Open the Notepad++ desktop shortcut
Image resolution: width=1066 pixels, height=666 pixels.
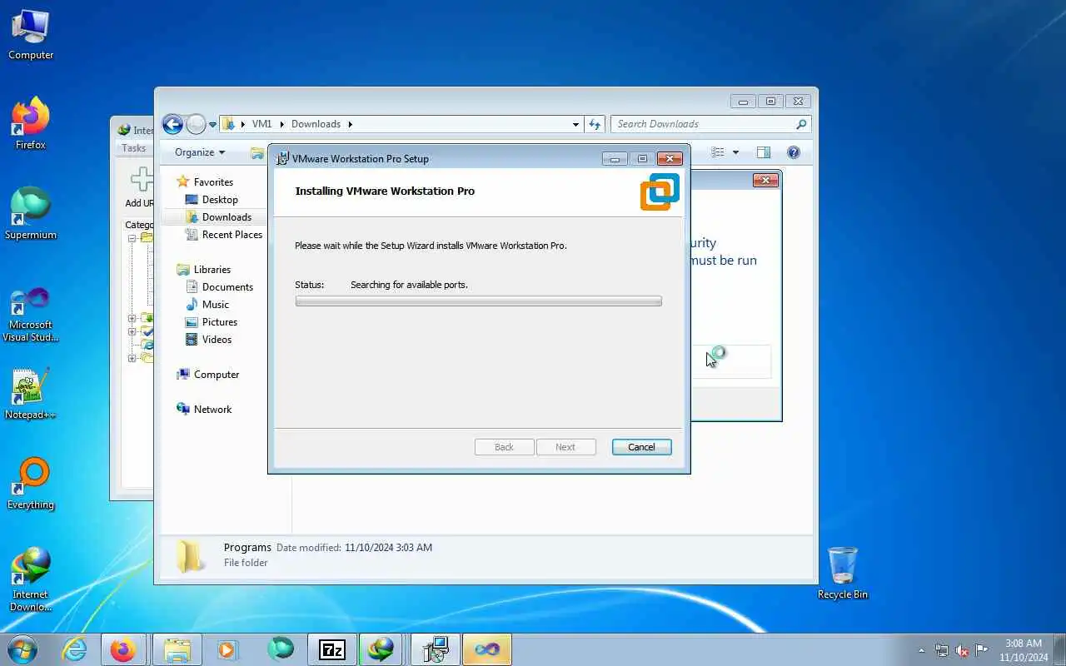(31, 395)
